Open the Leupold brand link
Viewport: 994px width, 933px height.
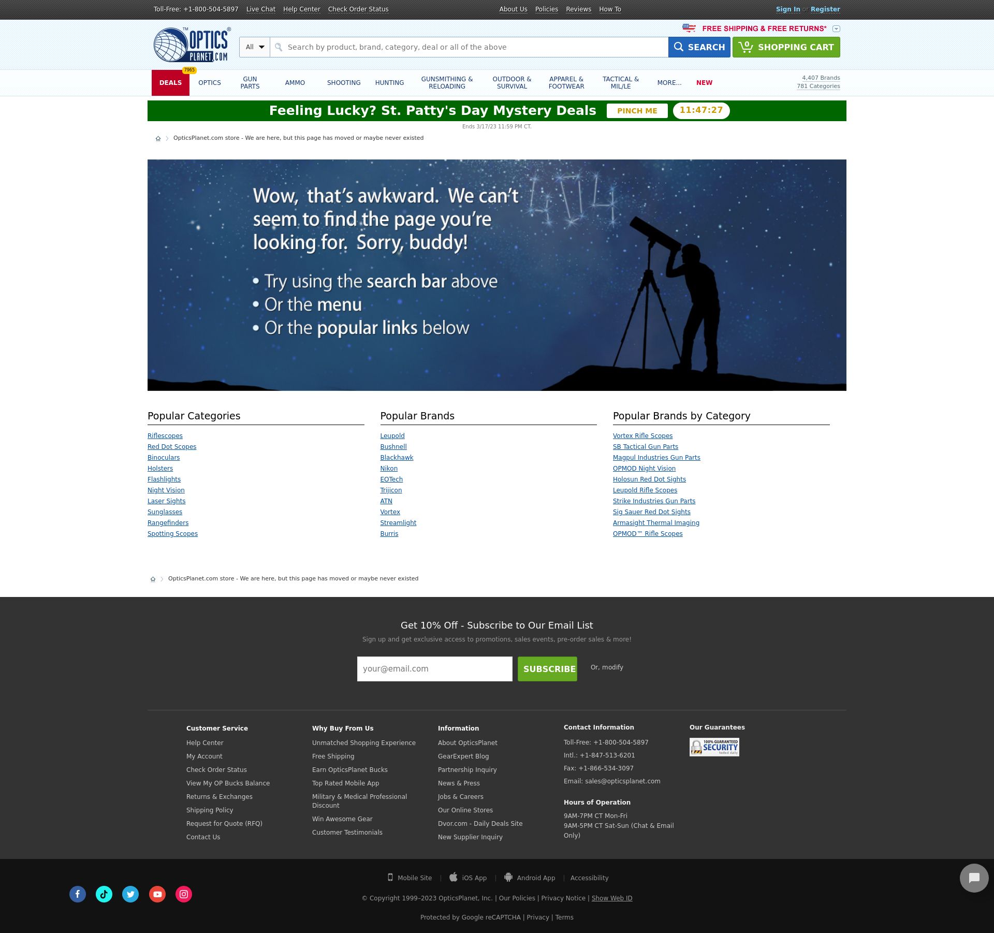[392, 436]
